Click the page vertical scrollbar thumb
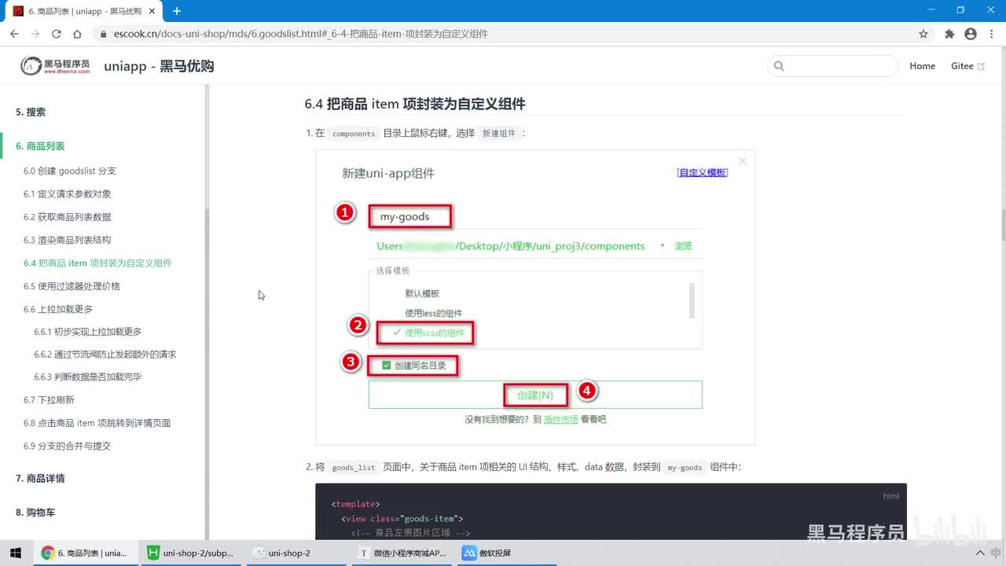Screen dimensions: 1006x566 pyautogui.click(x=1002, y=226)
